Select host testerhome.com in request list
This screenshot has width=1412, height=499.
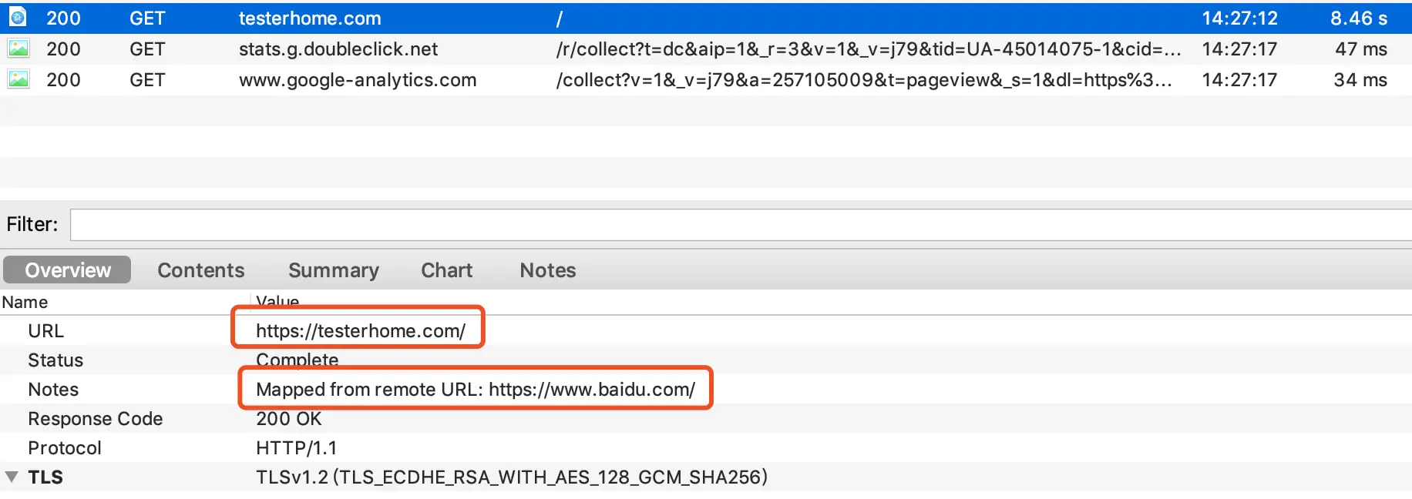pyautogui.click(x=310, y=18)
